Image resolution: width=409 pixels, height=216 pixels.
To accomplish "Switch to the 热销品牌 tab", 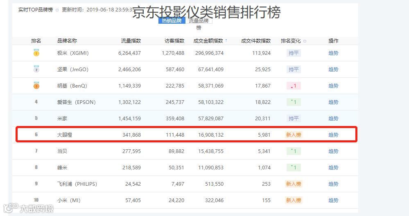I will click(x=172, y=20).
